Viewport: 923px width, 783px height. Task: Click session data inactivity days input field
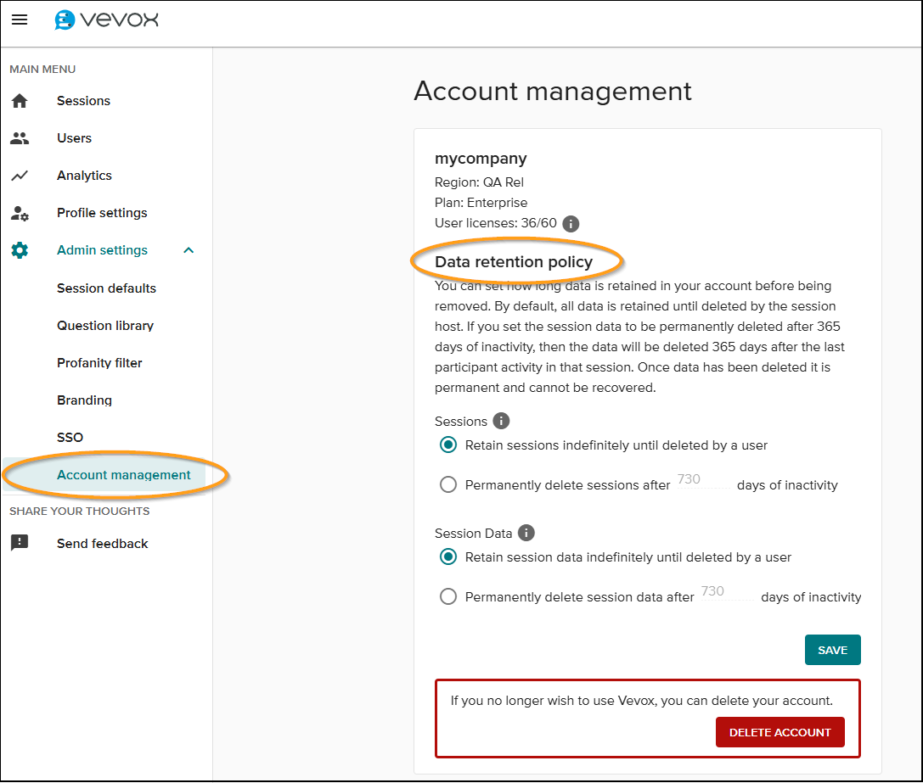[726, 592]
